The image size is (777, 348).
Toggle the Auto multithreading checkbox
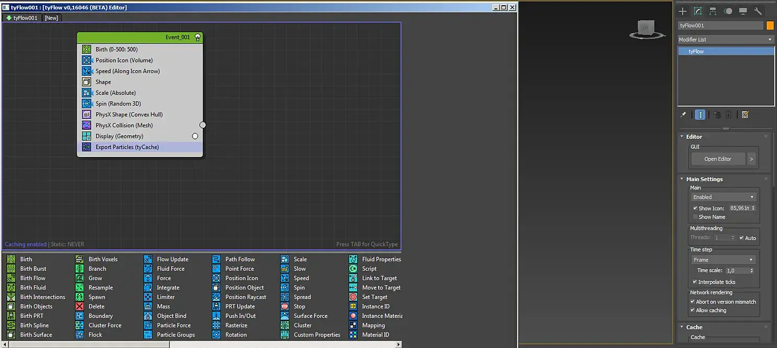coord(741,238)
